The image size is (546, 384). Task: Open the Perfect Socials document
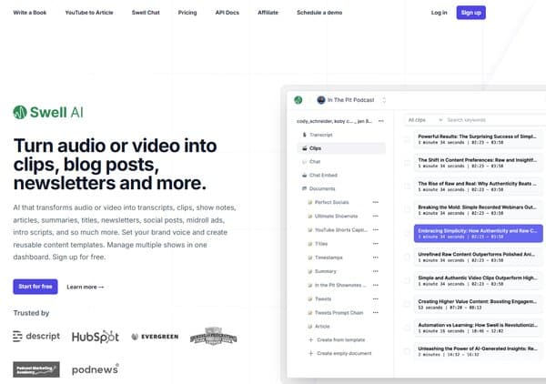pos(331,202)
